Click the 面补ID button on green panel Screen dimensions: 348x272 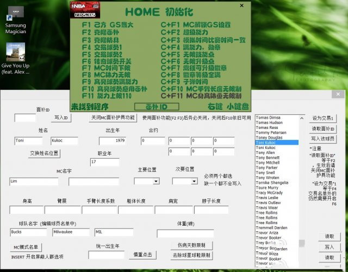pos(156,106)
